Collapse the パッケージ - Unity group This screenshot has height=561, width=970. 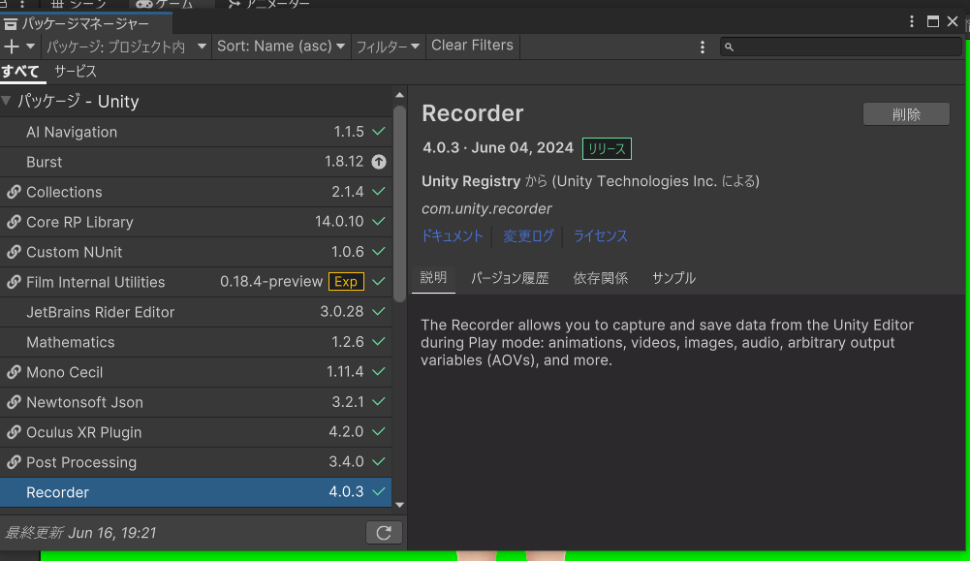[x=7, y=101]
